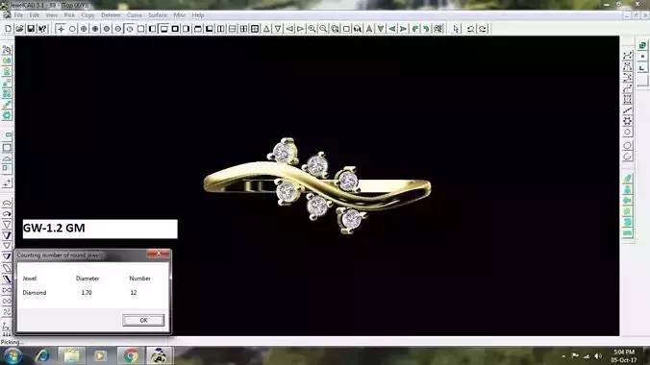Click the diagonal line tool in right sidebar
The height and width of the screenshot is (365, 650).
pyautogui.click(x=627, y=110)
